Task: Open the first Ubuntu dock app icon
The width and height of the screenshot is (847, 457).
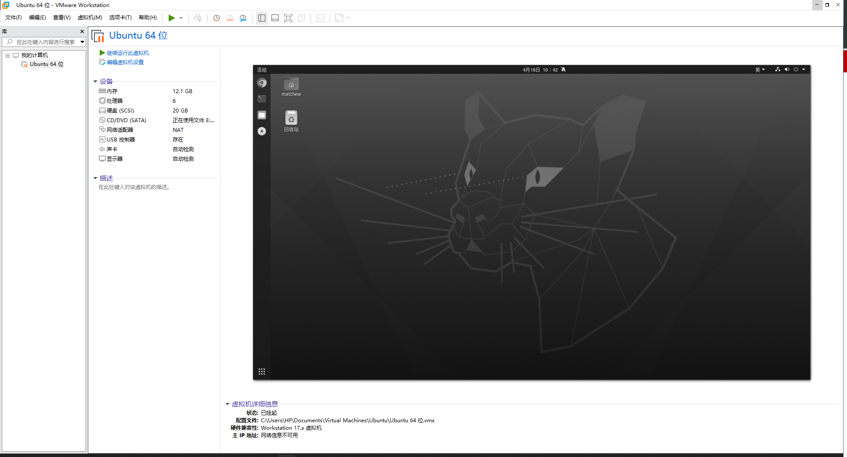Action: point(262,83)
